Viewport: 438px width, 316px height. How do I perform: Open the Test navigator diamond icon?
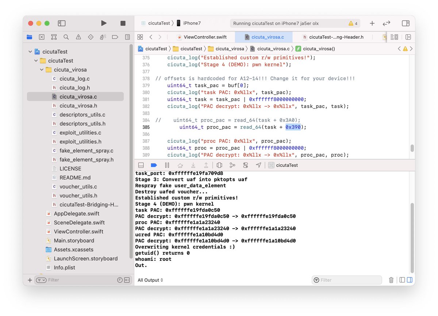pos(91,37)
